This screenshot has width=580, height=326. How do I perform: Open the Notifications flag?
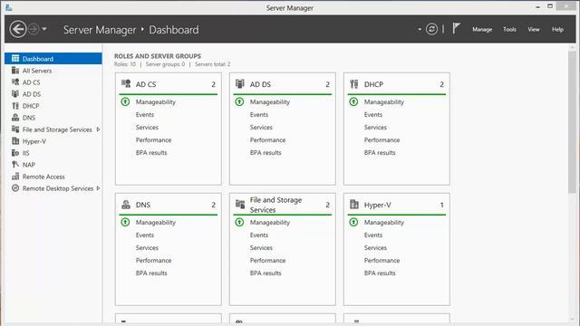(456, 28)
